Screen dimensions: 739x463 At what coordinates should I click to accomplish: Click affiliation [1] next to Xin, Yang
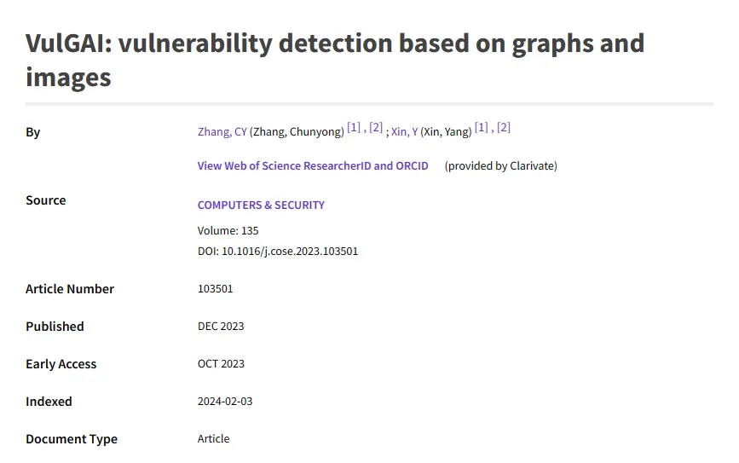pos(482,129)
